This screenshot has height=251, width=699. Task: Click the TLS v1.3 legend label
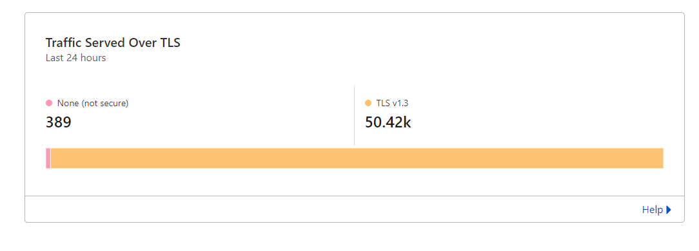392,103
